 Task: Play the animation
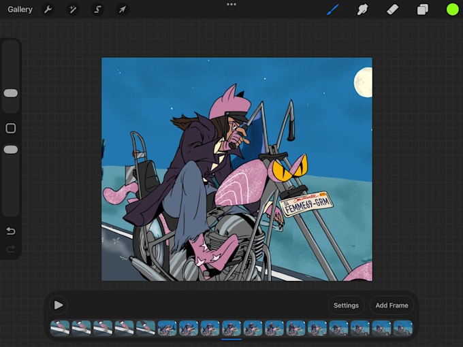point(59,305)
